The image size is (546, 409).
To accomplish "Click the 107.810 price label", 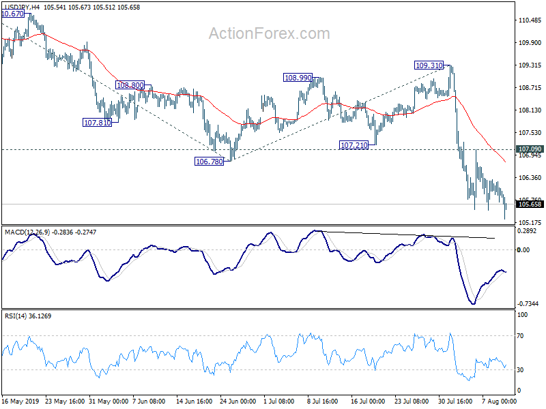I will tap(96, 123).
